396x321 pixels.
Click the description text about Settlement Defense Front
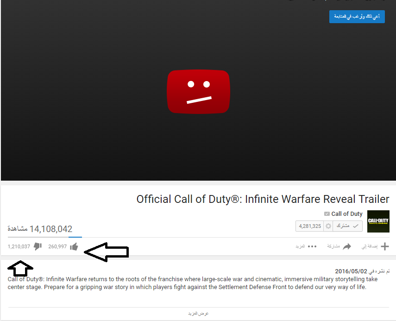pyautogui.click(x=193, y=283)
